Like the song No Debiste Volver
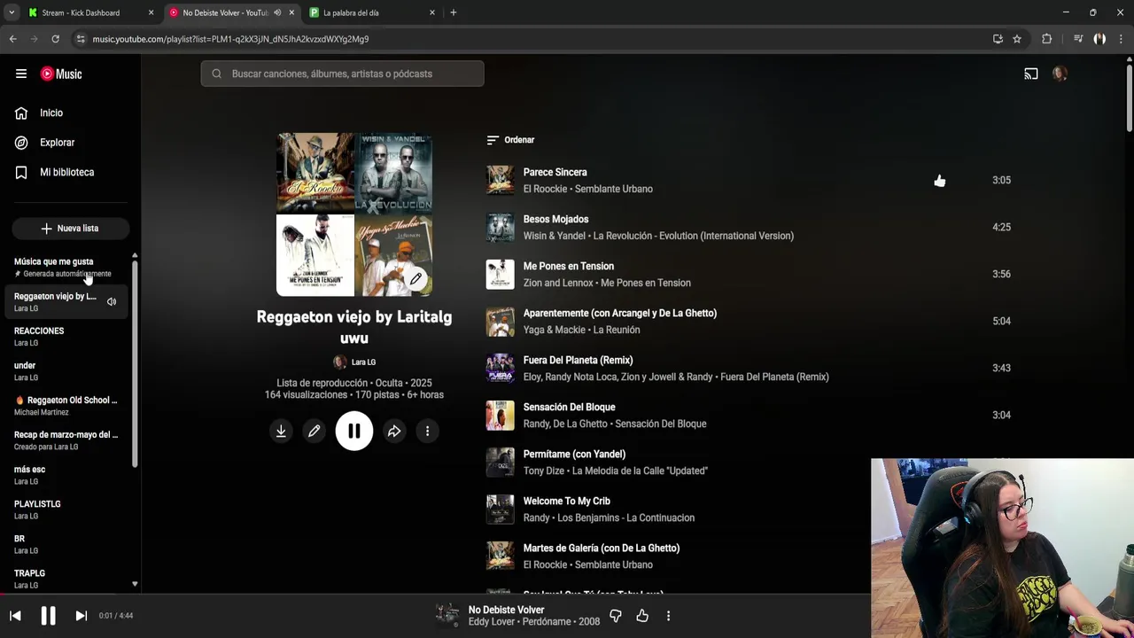 pos(642,615)
